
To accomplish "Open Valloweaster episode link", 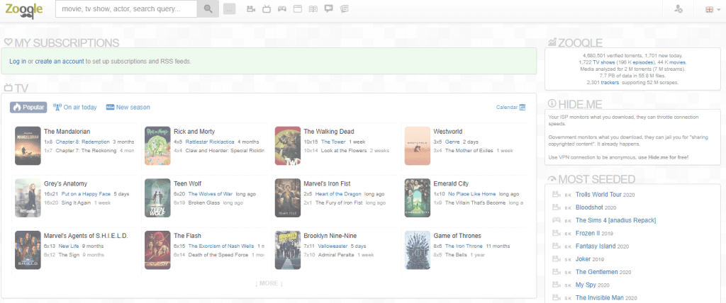I will [x=333, y=246].
